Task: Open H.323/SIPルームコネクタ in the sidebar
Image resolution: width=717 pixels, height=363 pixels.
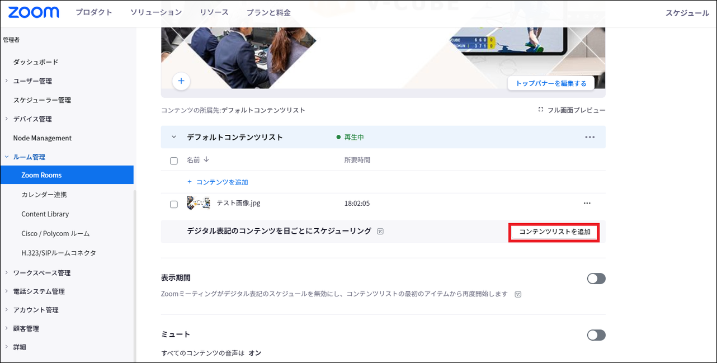Action: pos(59,253)
